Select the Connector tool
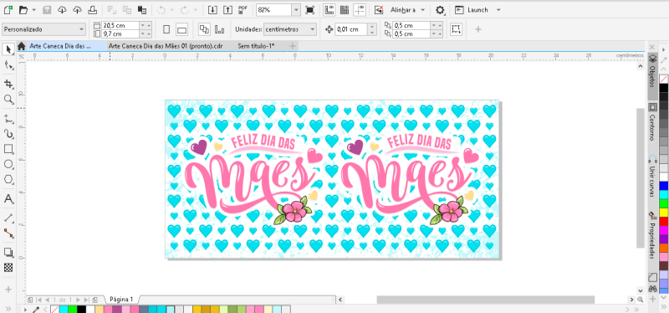The image size is (669, 313). click(8, 233)
